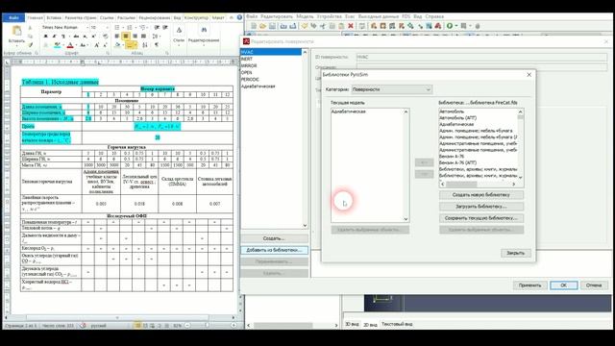Open the Word Файл tab
Viewport: 615px width, 346px height.
click(x=13, y=17)
